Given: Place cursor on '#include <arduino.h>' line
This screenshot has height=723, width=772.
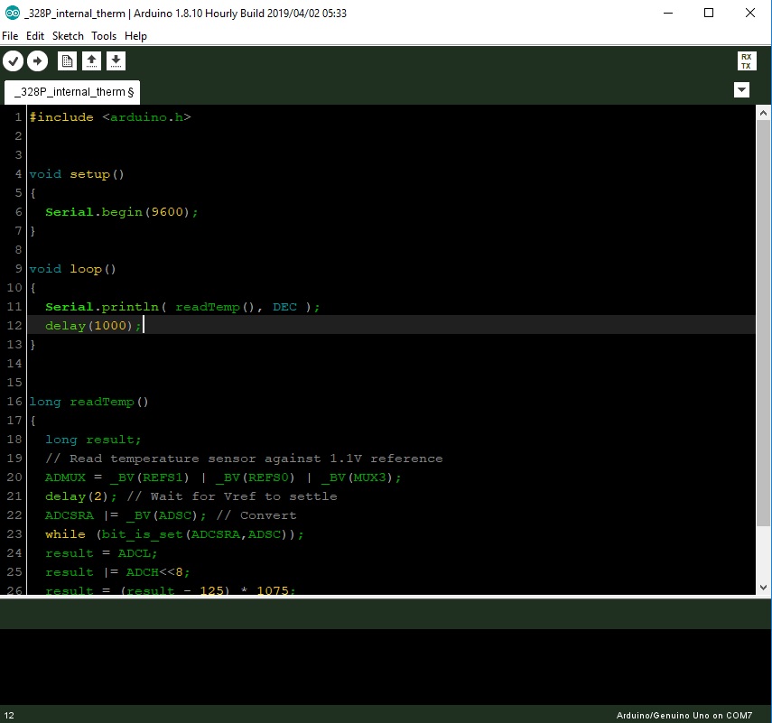Looking at the screenshot, I should 110,117.
